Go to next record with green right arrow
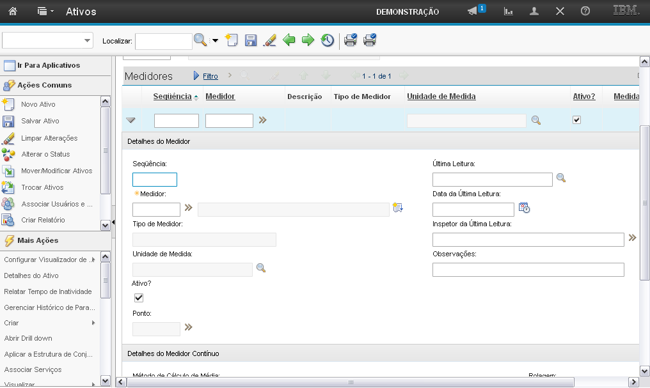Screen dimensions: 650x388 point(308,40)
